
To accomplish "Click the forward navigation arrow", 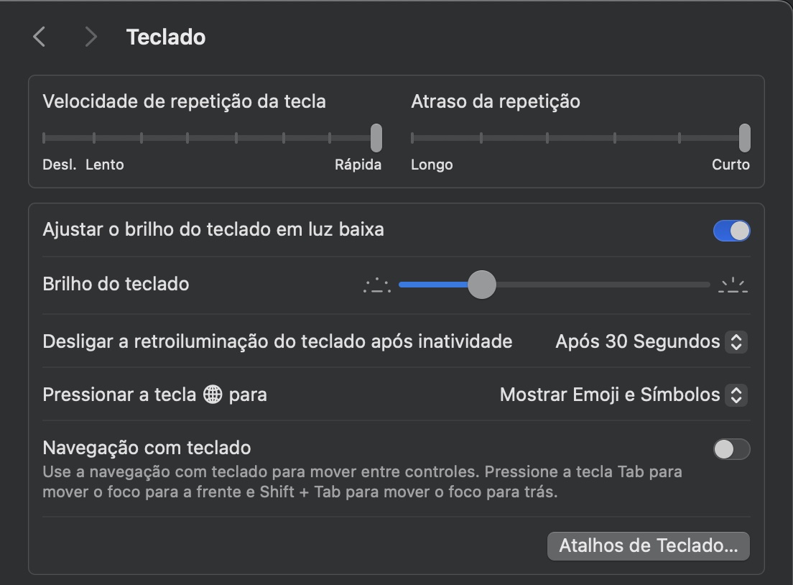I will pos(91,36).
